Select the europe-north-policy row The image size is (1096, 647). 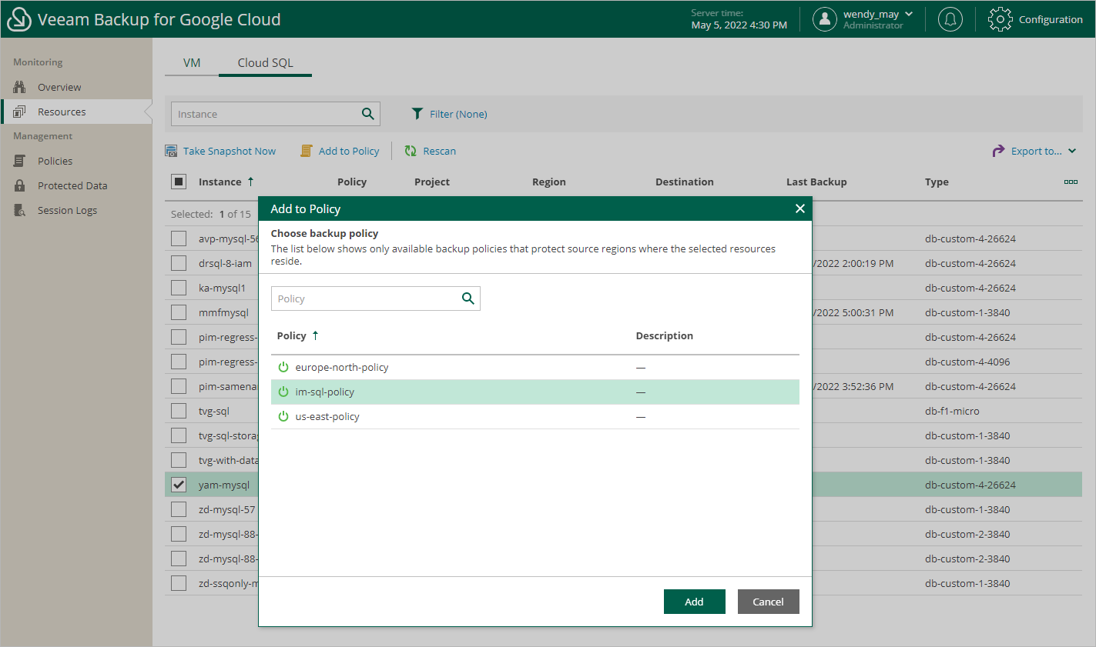[x=535, y=367]
